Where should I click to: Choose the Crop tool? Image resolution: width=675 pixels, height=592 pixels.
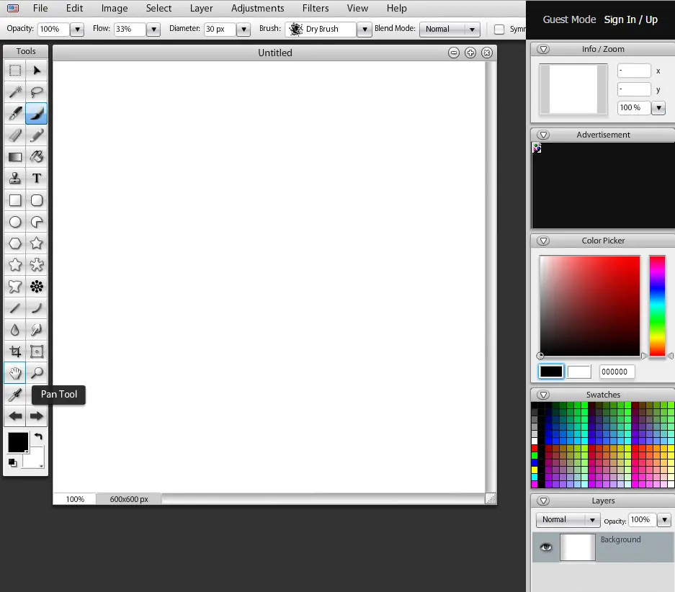14,351
